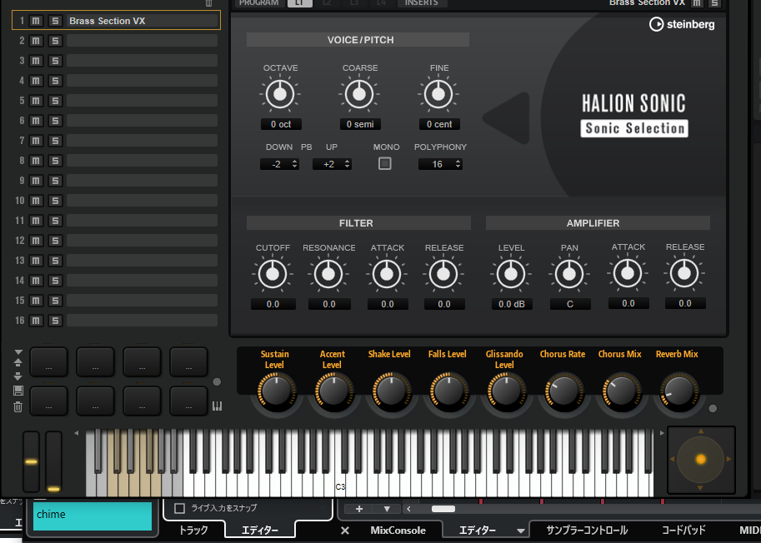Click the first trigger pad in top row

48,361
